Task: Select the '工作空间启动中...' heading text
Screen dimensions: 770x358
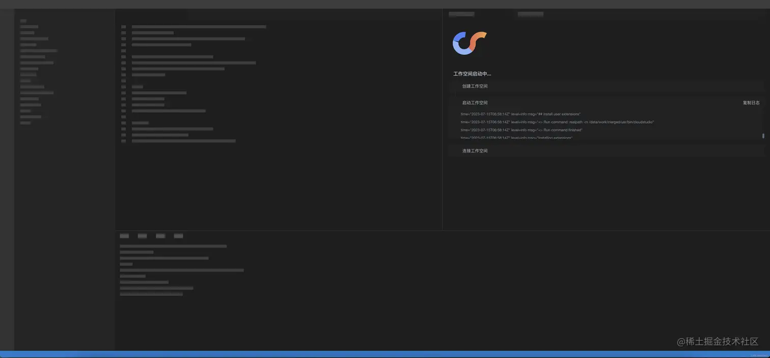Action: tap(472, 74)
